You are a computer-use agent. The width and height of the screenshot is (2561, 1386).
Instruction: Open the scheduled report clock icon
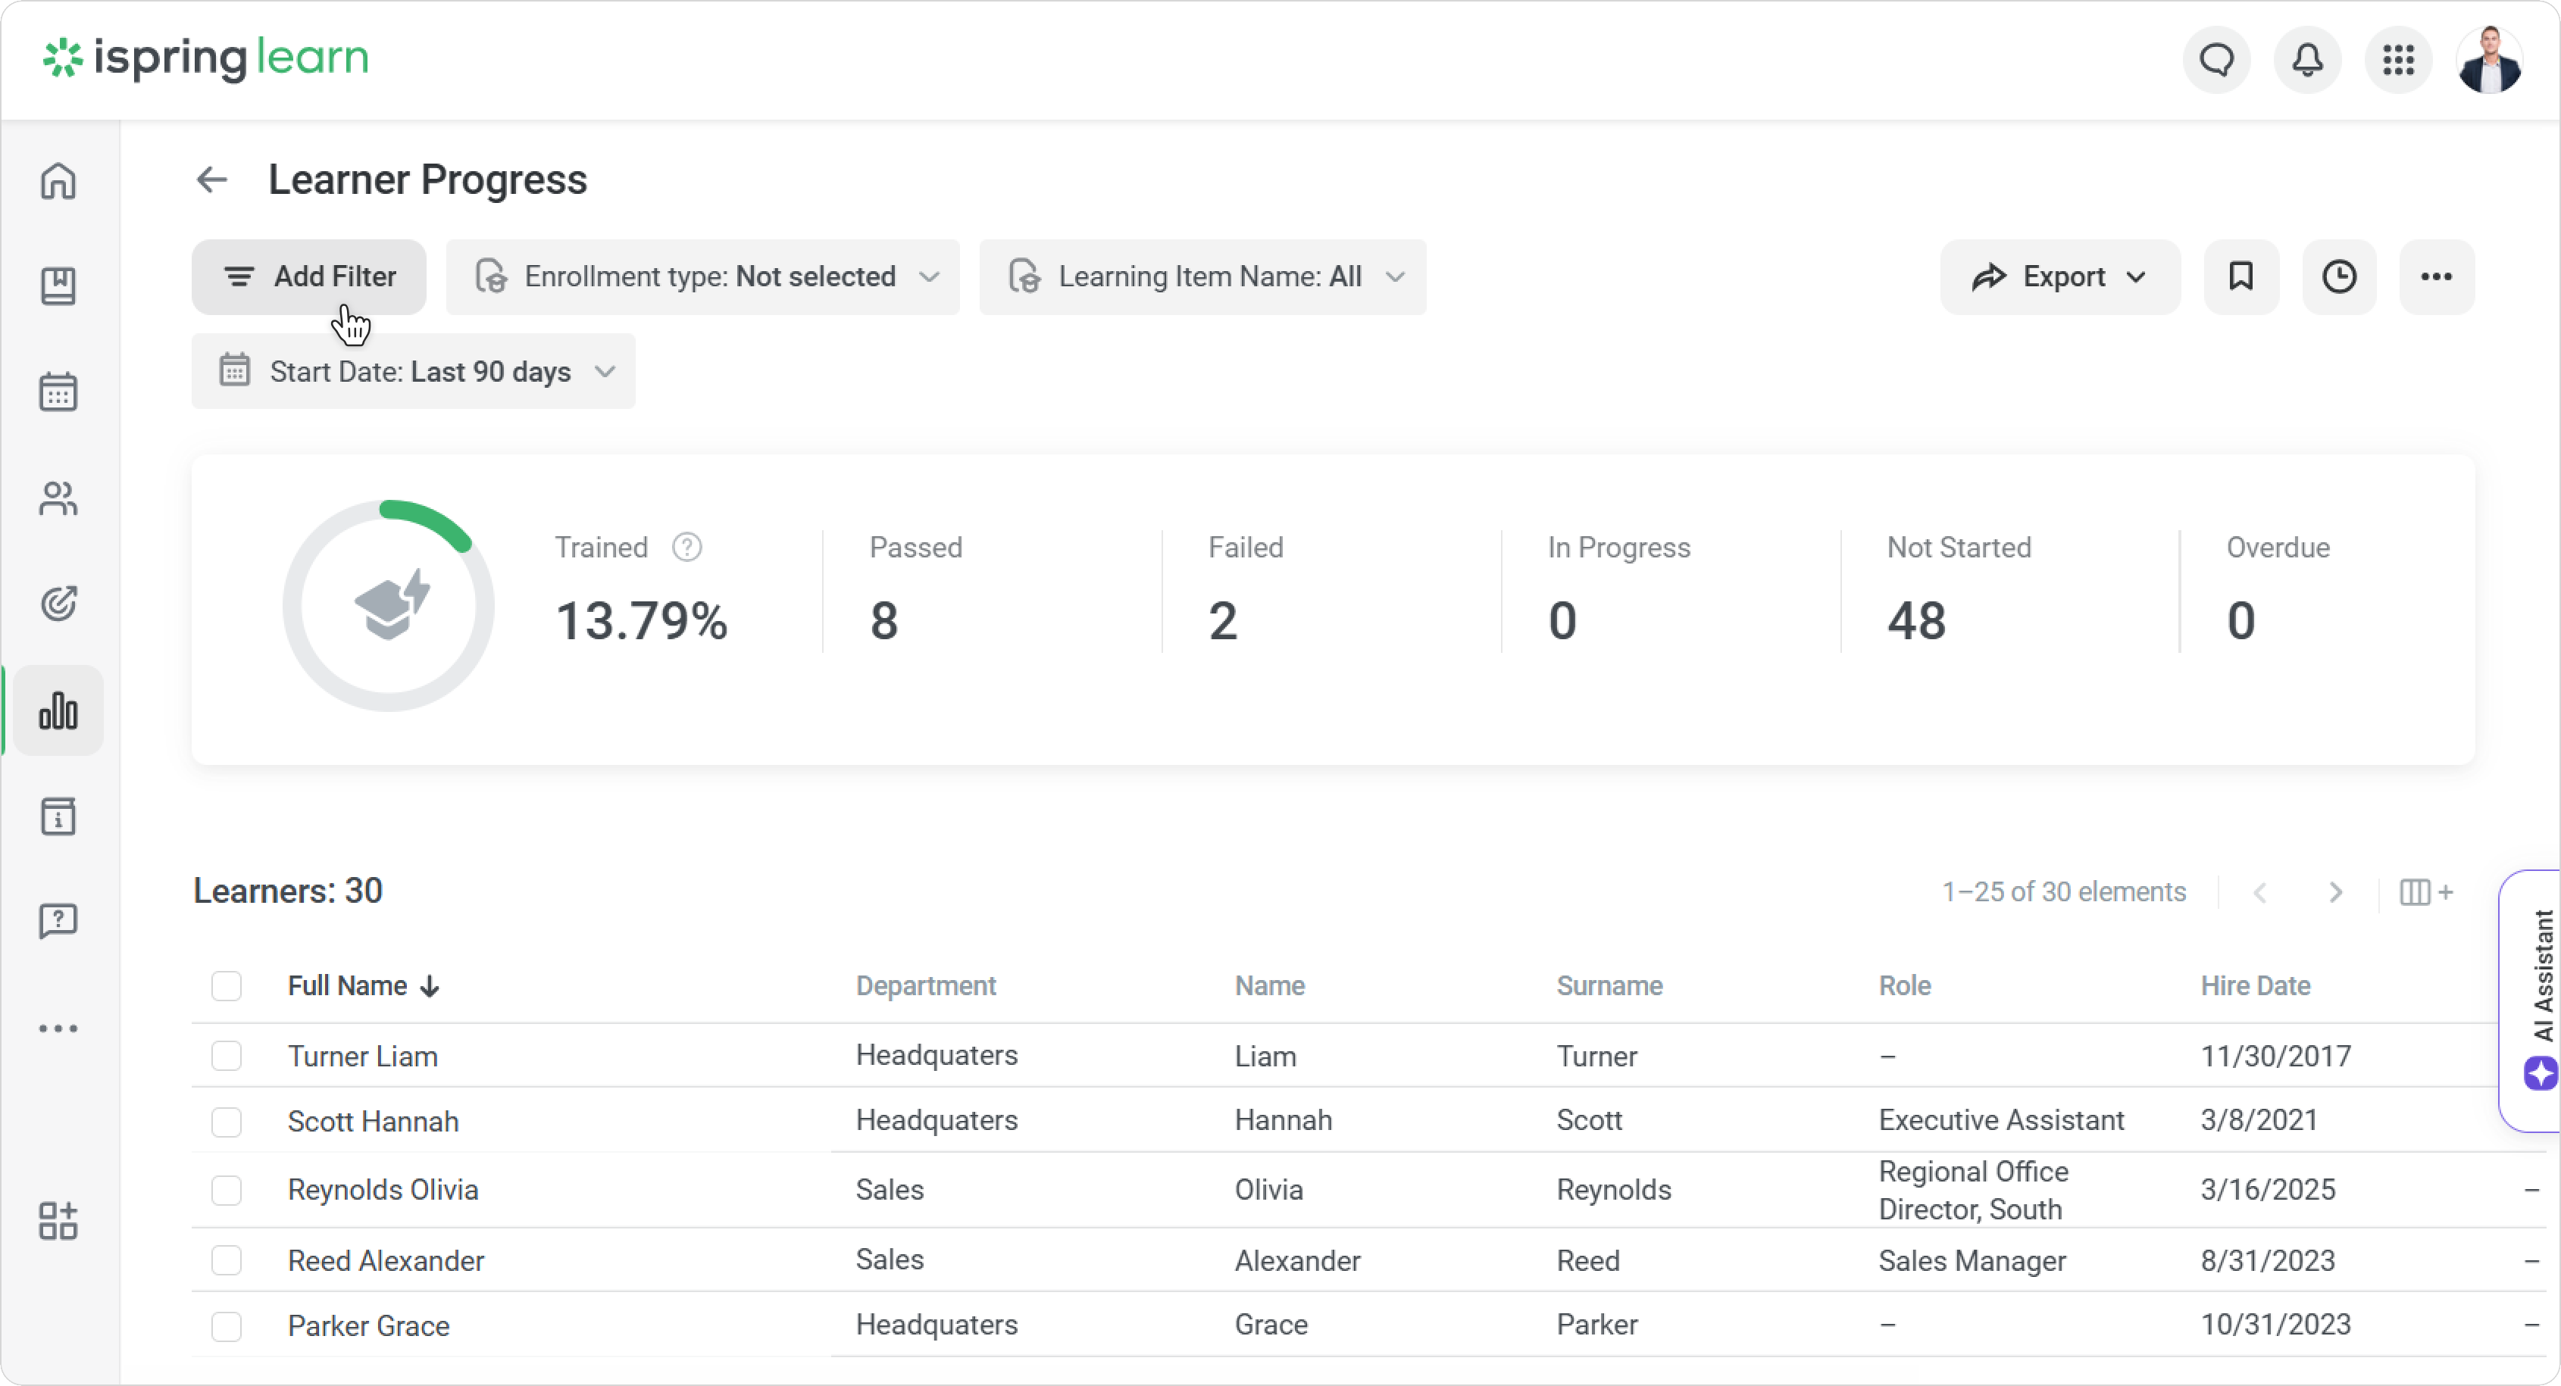2338,276
